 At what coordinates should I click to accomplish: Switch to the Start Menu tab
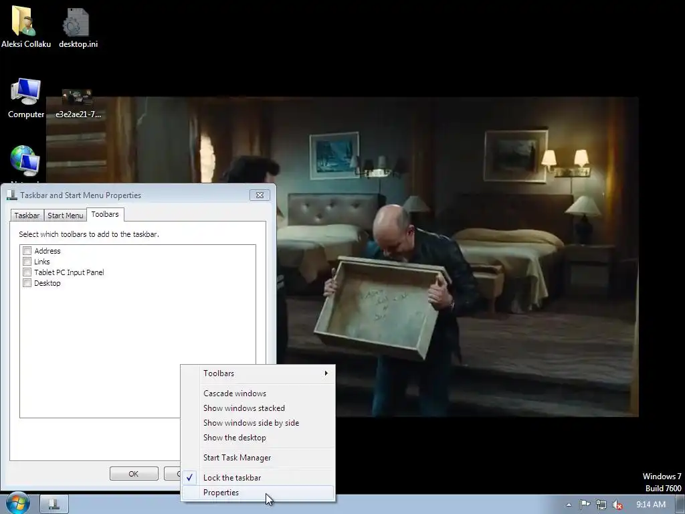click(x=65, y=216)
